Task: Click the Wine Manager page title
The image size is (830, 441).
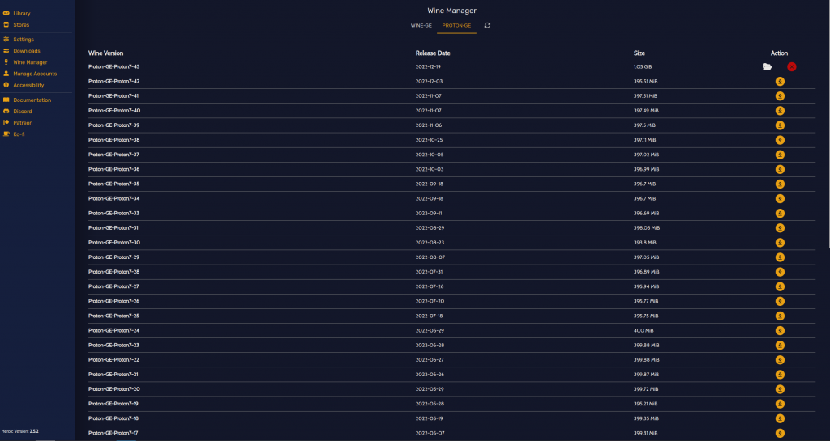Action: (x=451, y=11)
